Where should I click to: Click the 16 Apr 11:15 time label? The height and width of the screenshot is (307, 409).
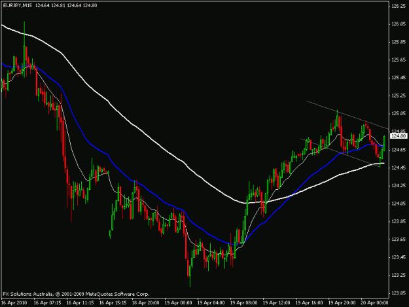click(80, 303)
